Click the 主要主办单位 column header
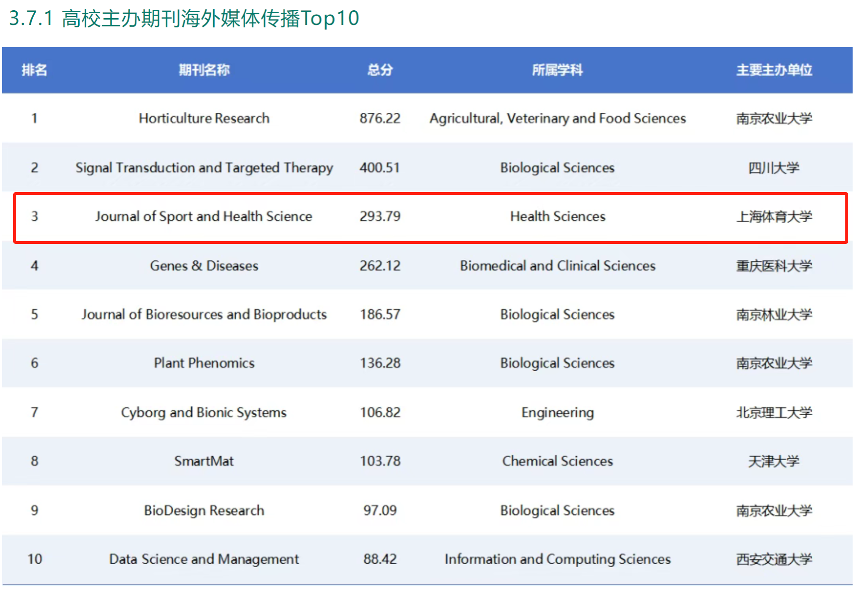This screenshot has width=858, height=591. point(774,70)
